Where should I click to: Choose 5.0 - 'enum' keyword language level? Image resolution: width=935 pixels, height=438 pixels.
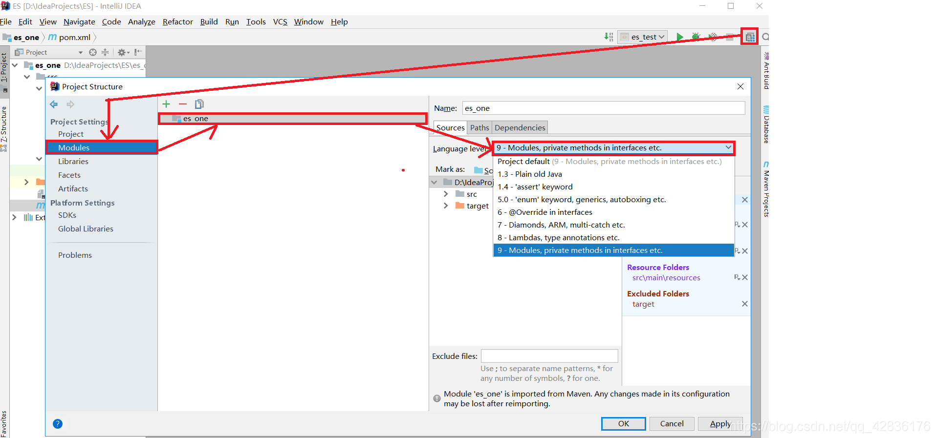click(614, 199)
